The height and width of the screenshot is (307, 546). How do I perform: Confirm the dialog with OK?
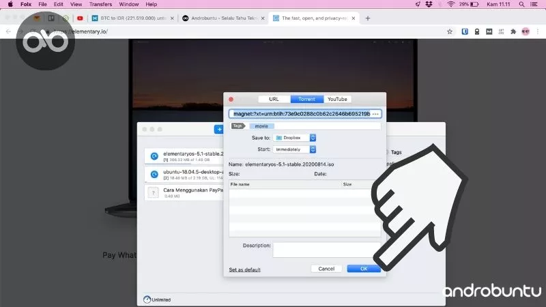coord(364,269)
